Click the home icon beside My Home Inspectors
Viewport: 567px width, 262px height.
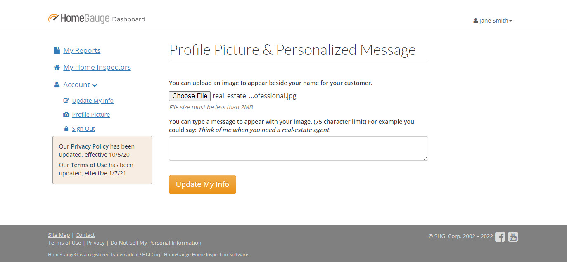coord(57,67)
